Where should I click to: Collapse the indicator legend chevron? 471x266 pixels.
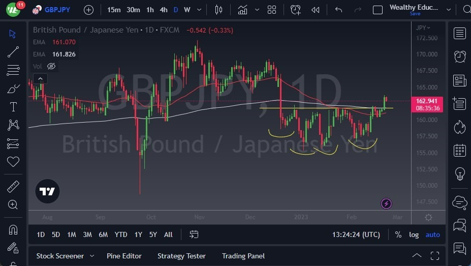click(x=40, y=79)
